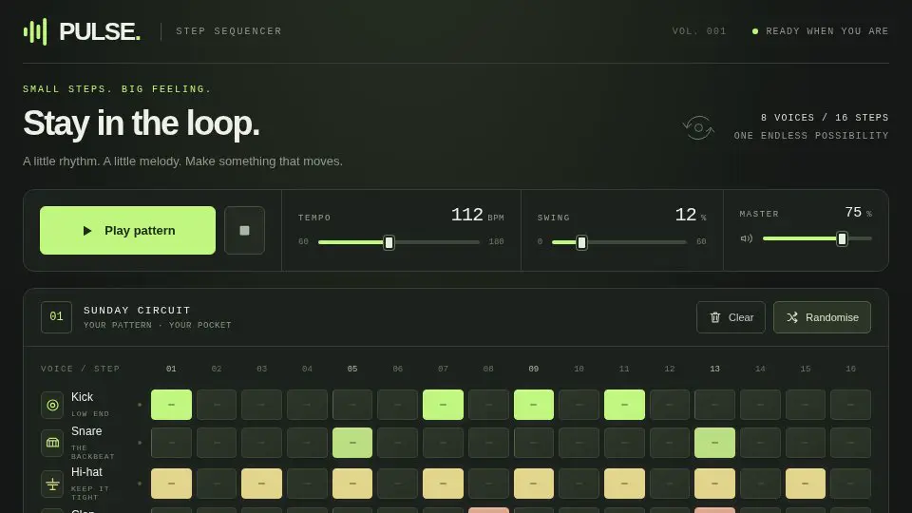Stop playback with the square stop button

(x=244, y=230)
